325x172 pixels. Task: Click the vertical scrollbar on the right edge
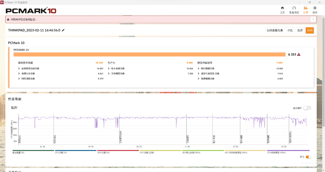pyautogui.click(x=323, y=72)
